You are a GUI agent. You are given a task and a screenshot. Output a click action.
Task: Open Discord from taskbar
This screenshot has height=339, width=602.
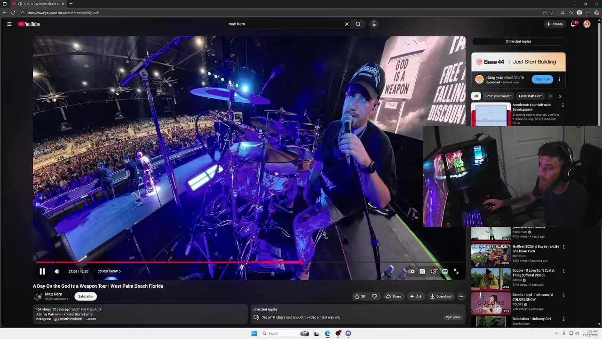348,333
